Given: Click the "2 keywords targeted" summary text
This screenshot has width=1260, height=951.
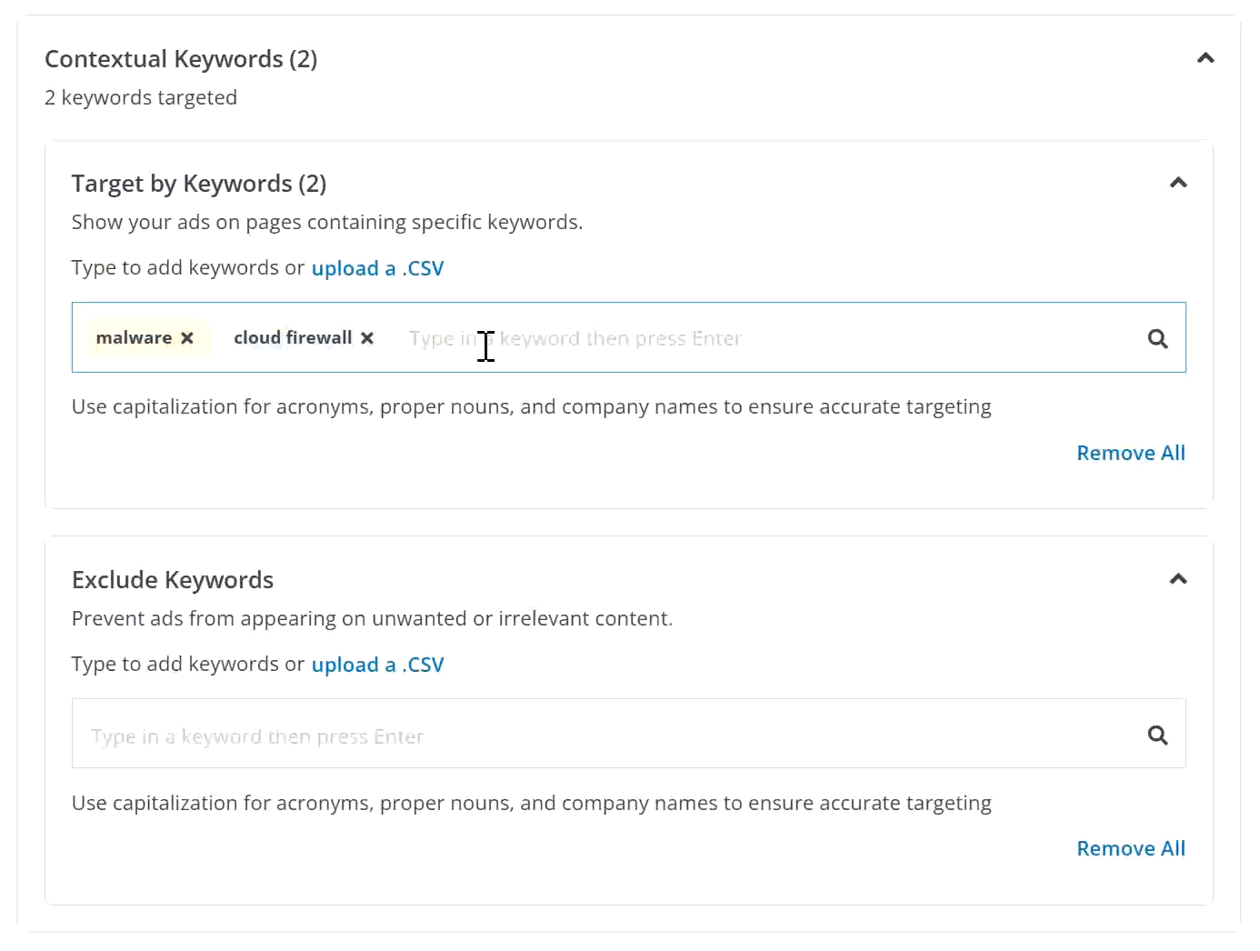Looking at the screenshot, I should click(141, 98).
